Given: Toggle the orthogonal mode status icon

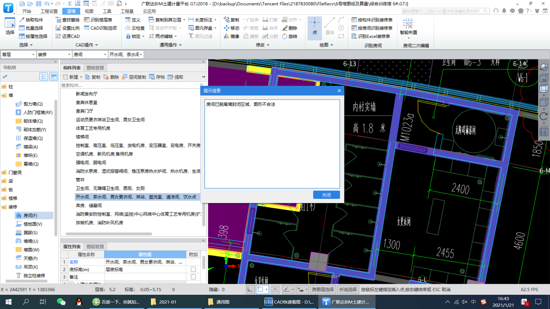Looking at the screenshot, I should click(250, 290).
